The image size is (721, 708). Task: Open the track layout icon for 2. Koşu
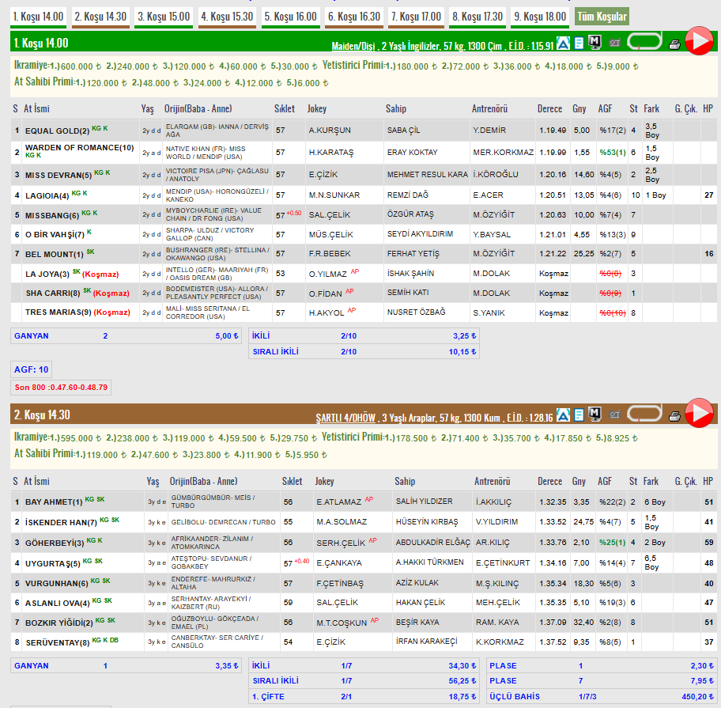click(644, 414)
